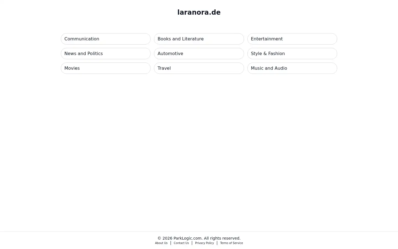Image resolution: width=398 pixels, height=249 pixels.
Task: Select the Entertainment category
Action: 292,39
